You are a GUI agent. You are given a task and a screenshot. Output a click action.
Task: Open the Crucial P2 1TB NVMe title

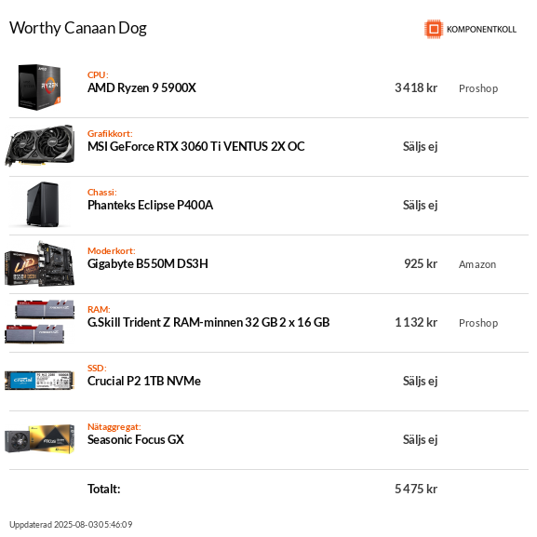tap(144, 381)
